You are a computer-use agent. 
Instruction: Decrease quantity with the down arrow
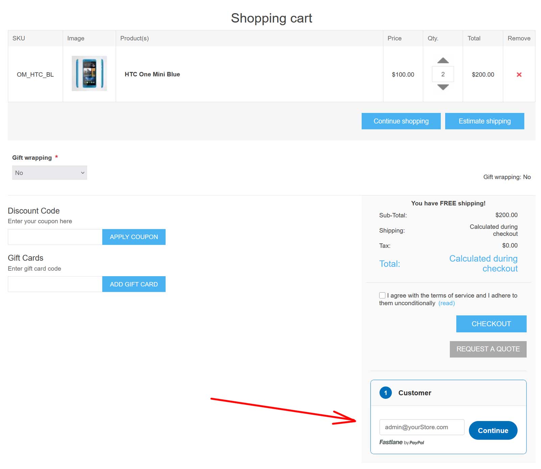(442, 87)
